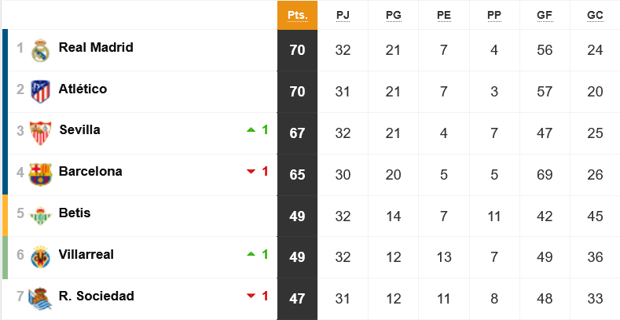Click Real Madrid's 70 points cell
Image resolution: width=620 pixels, height=320 pixels.
pyautogui.click(x=297, y=50)
